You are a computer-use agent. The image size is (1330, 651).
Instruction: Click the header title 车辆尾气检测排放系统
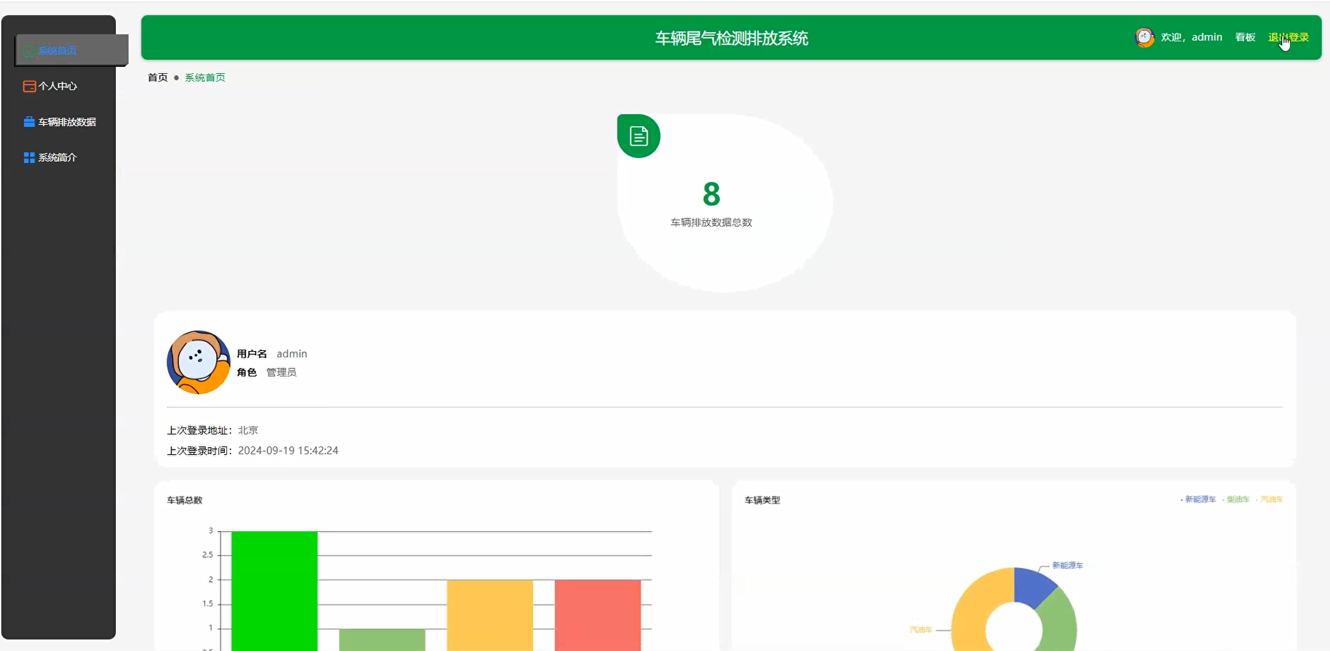pyautogui.click(x=731, y=38)
